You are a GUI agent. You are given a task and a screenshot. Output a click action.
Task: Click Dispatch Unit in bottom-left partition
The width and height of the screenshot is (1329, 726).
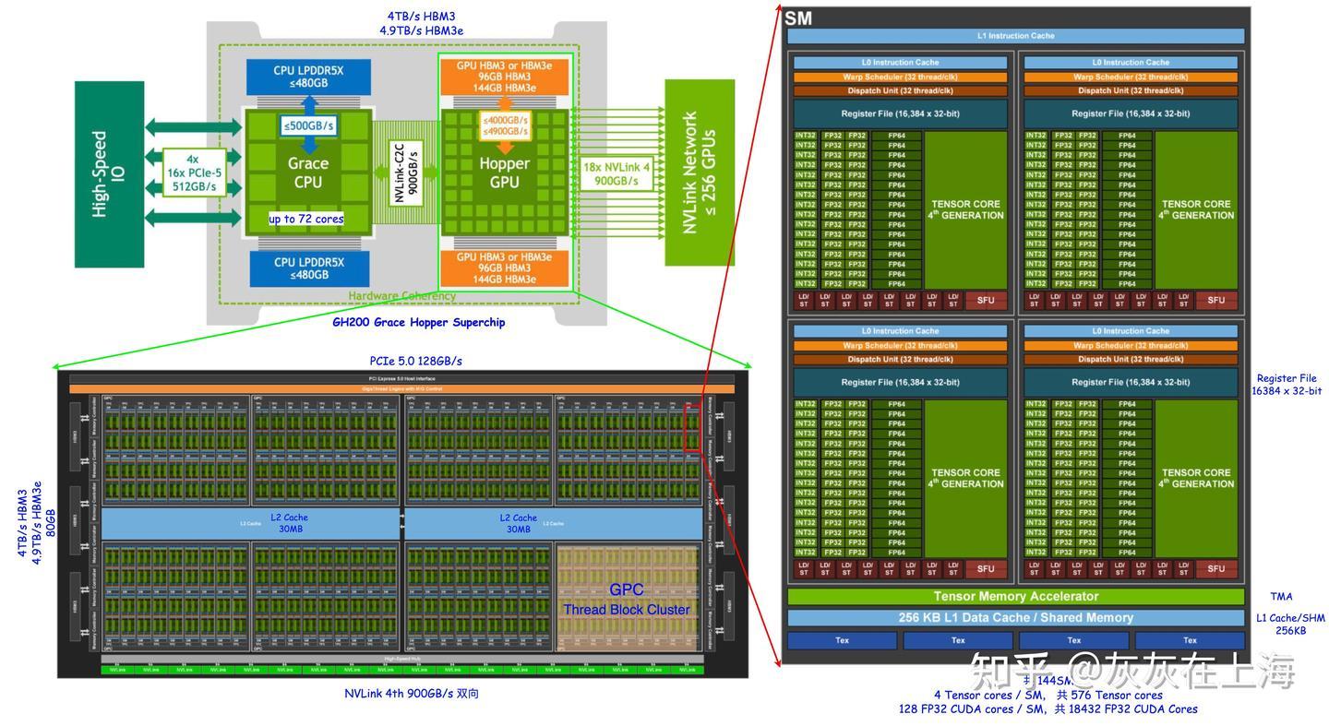pos(900,359)
